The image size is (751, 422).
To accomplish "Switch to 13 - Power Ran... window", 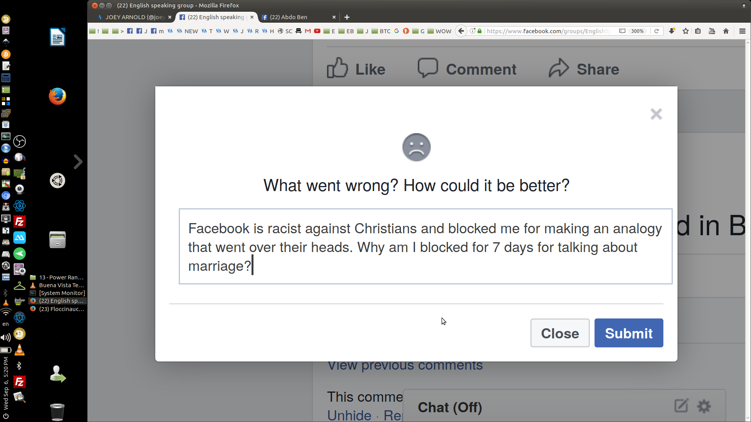I will (57, 277).
